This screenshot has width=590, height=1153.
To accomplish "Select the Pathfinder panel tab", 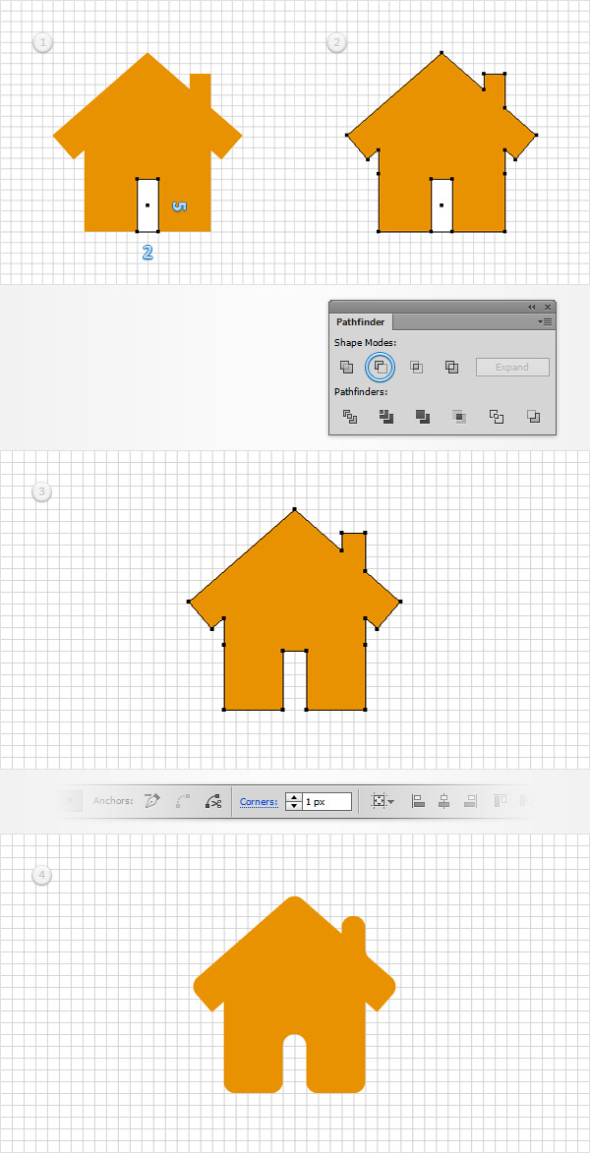I will (x=361, y=322).
